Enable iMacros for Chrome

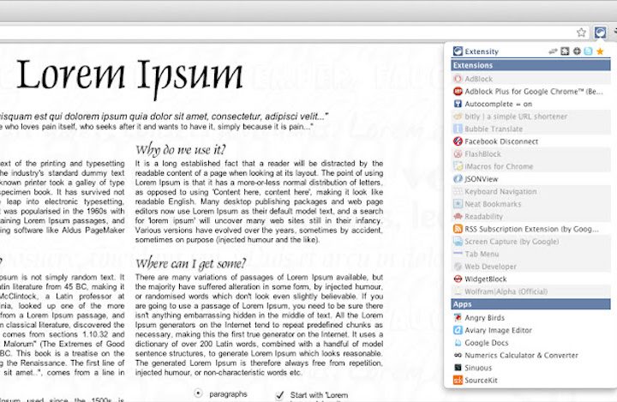coord(530,166)
